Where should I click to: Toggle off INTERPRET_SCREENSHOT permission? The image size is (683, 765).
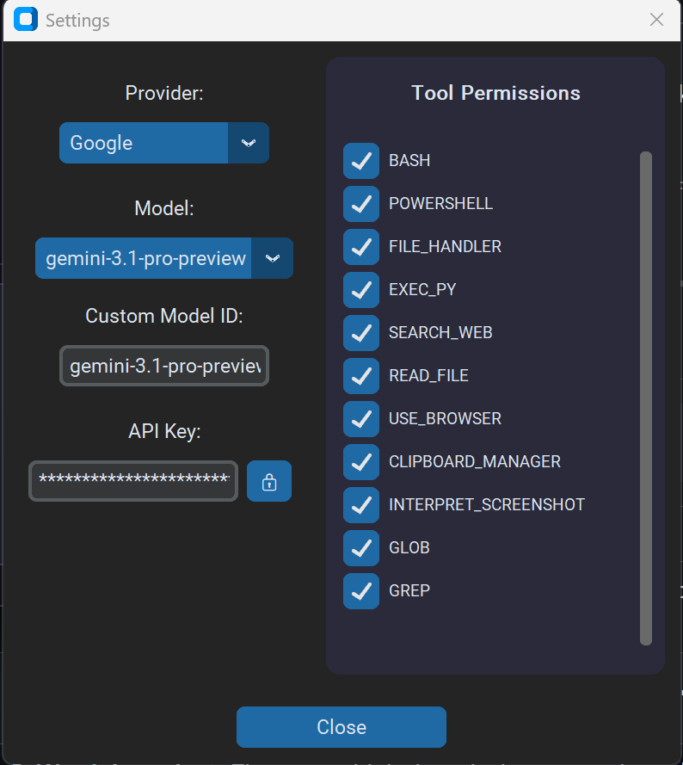tap(360, 505)
